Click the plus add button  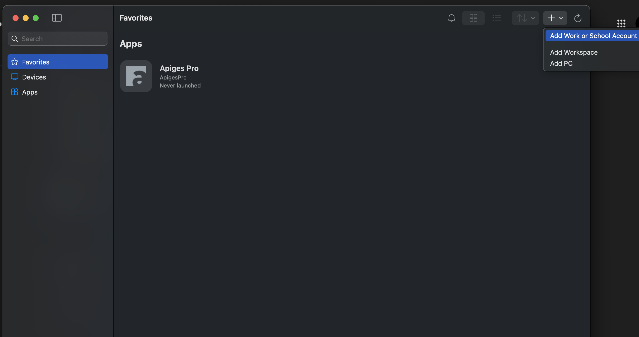pos(551,18)
